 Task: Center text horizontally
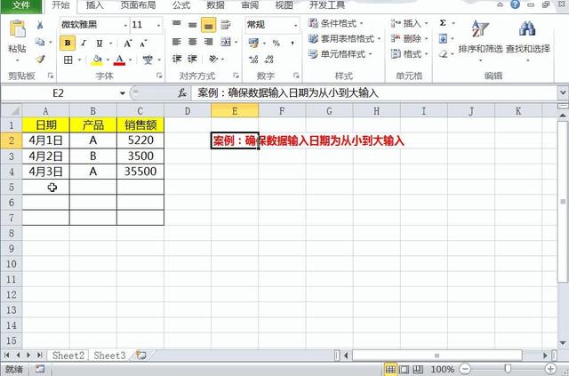[192, 42]
